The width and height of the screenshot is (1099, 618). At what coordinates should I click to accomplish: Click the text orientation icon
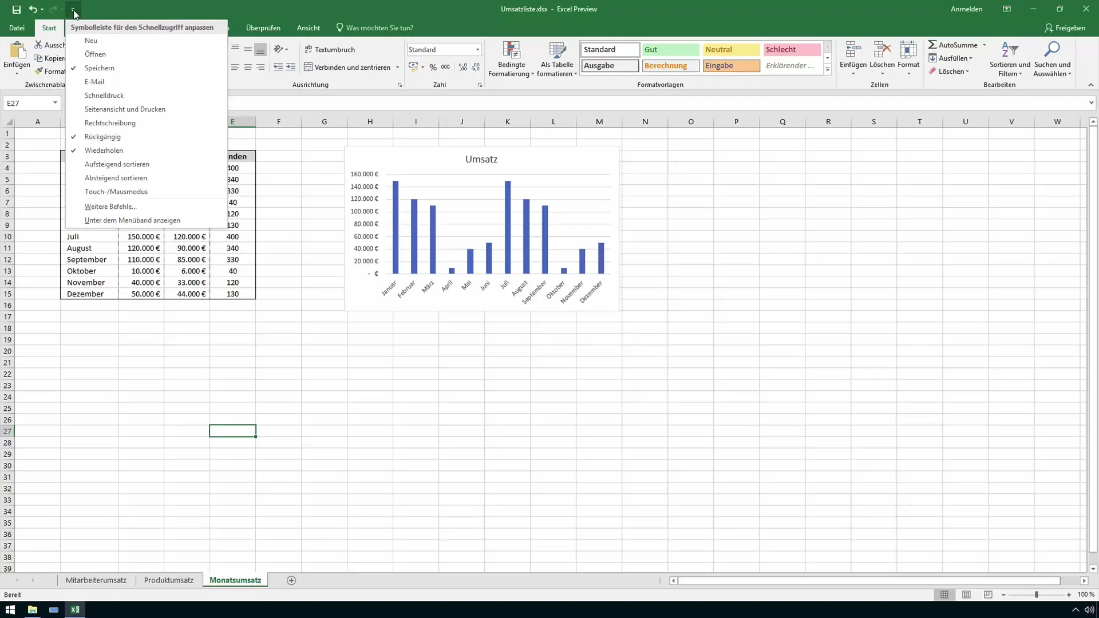[278, 49]
